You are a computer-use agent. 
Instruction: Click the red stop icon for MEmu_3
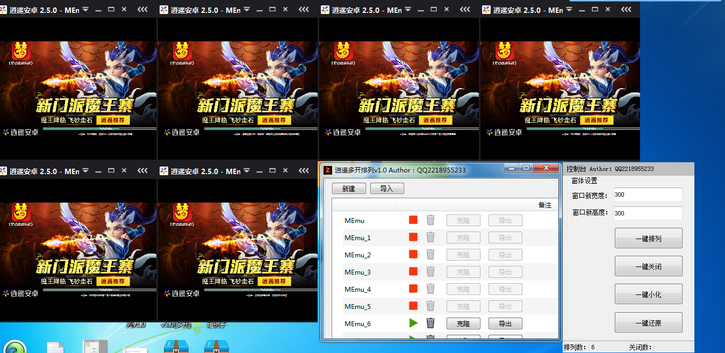click(x=413, y=271)
